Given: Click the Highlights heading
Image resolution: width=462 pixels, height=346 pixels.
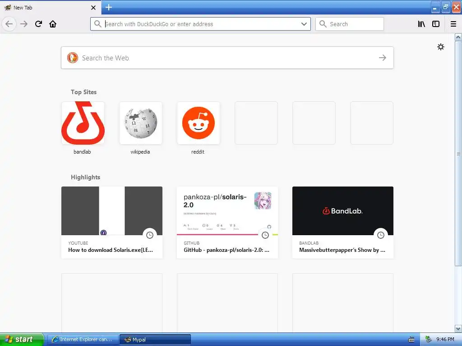Looking at the screenshot, I should coord(85,177).
